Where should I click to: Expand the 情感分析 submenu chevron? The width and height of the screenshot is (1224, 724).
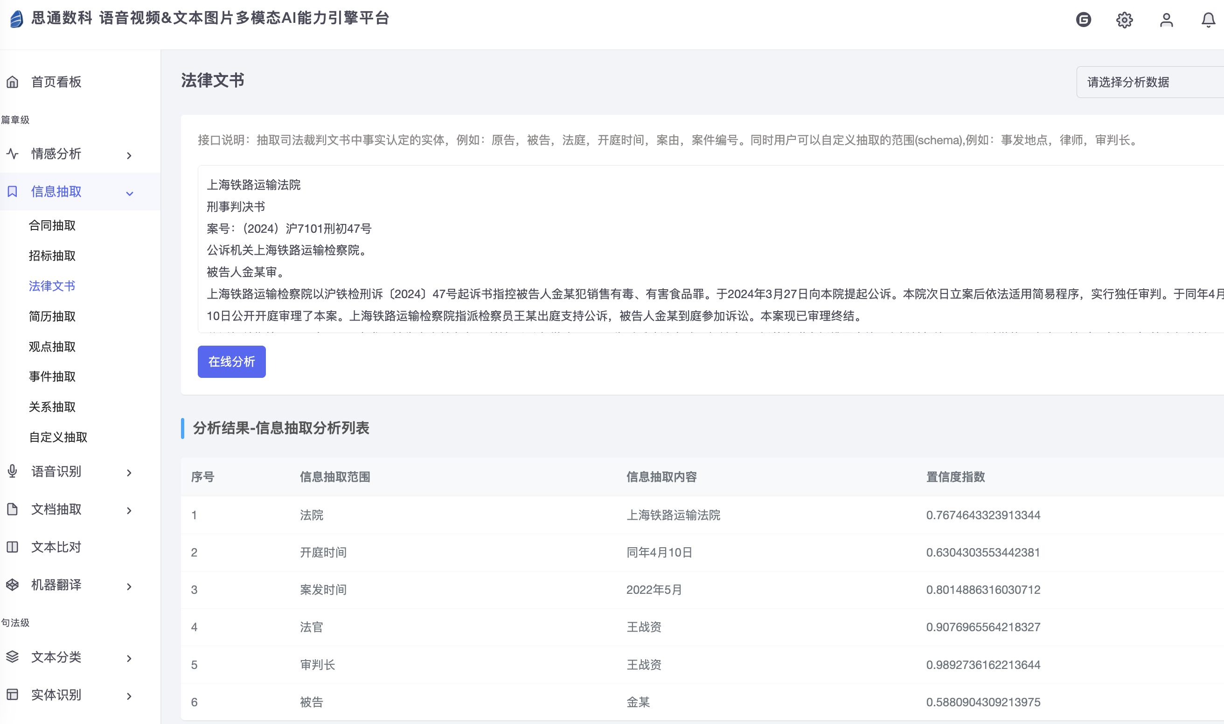point(129,155)
